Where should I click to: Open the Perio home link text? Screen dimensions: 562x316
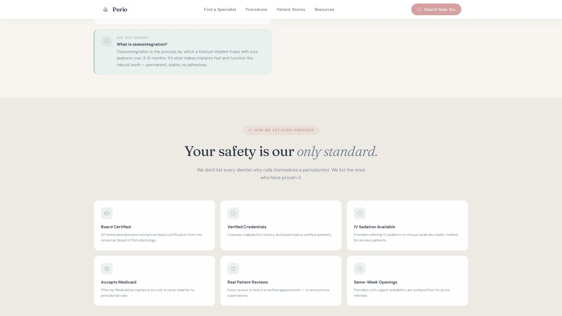pyautogui.click(x=120, y=9)
